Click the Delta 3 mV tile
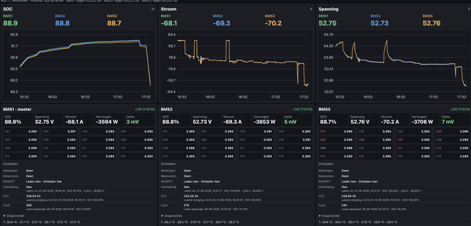The height and width of the screenshot is (226, 471). [x=140, y=120]
